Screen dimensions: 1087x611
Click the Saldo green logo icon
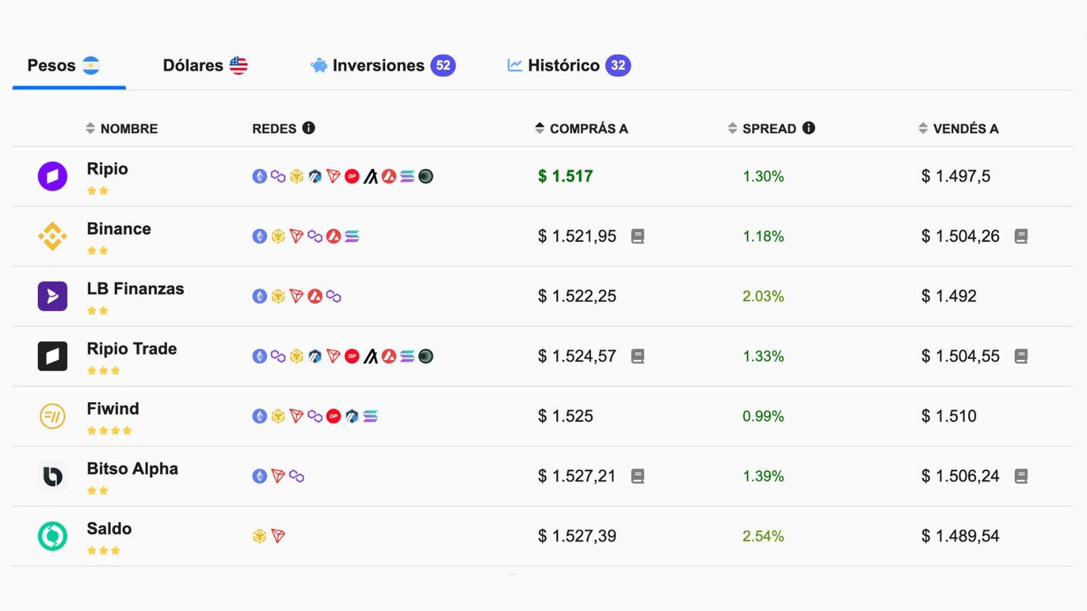point(52,536)
